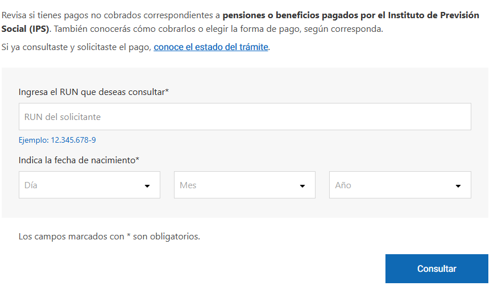The width and height of the screenshot is (502, 294).
Task: Click the "Si ya consultaste y solicitaste" sentence
Action: pyautogui.click(x=77, y=47)
